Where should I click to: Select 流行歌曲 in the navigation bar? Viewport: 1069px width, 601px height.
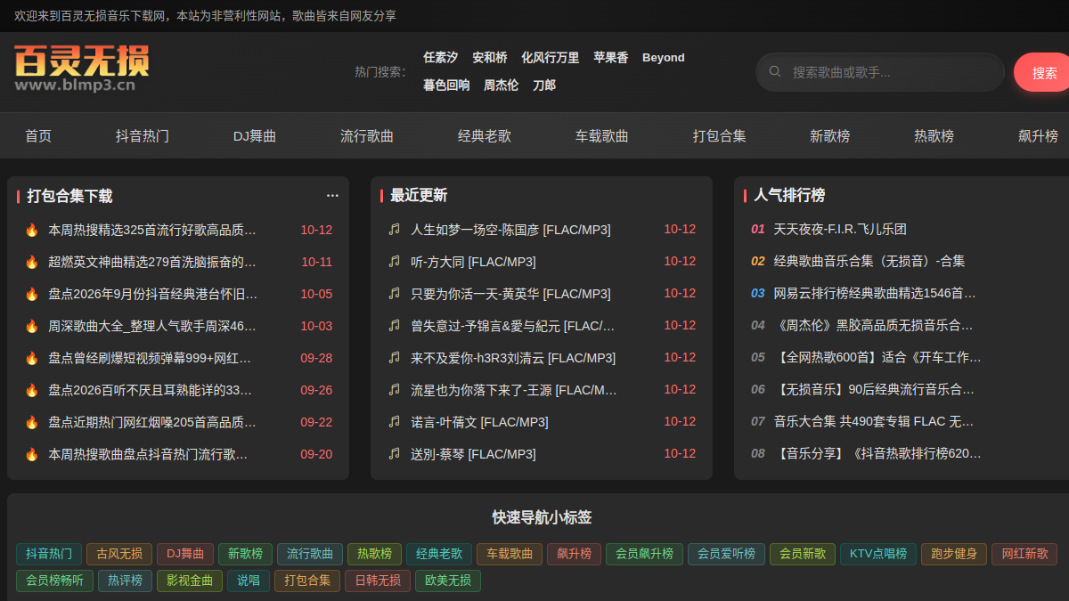(367, 136)
